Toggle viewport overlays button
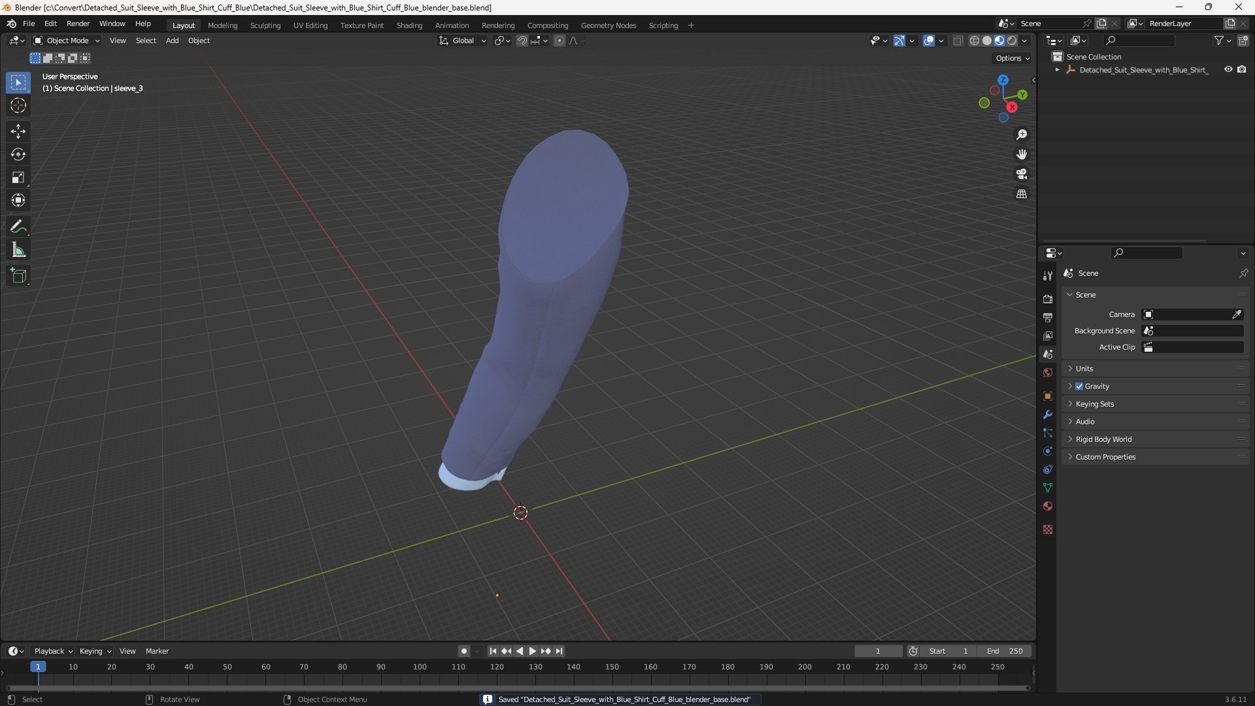Image resolution: width=1255 pixels, height=706 pixels. [x=929, y=41]
